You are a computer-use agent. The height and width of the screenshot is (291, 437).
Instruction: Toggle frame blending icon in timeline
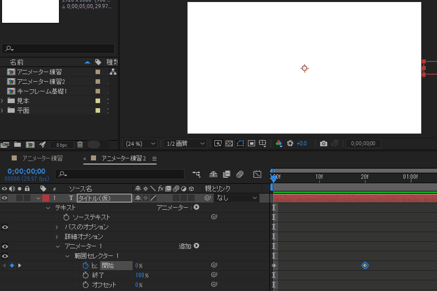tap(227, 174)
